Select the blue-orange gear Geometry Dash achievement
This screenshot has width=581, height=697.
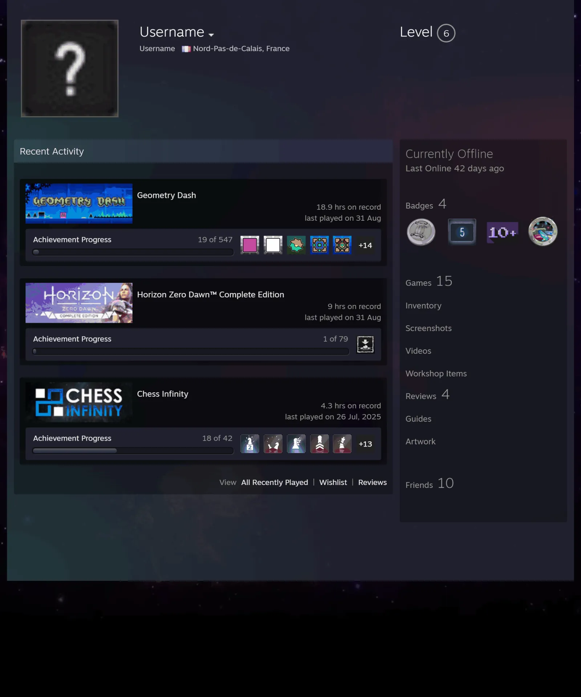coord(342,245)
